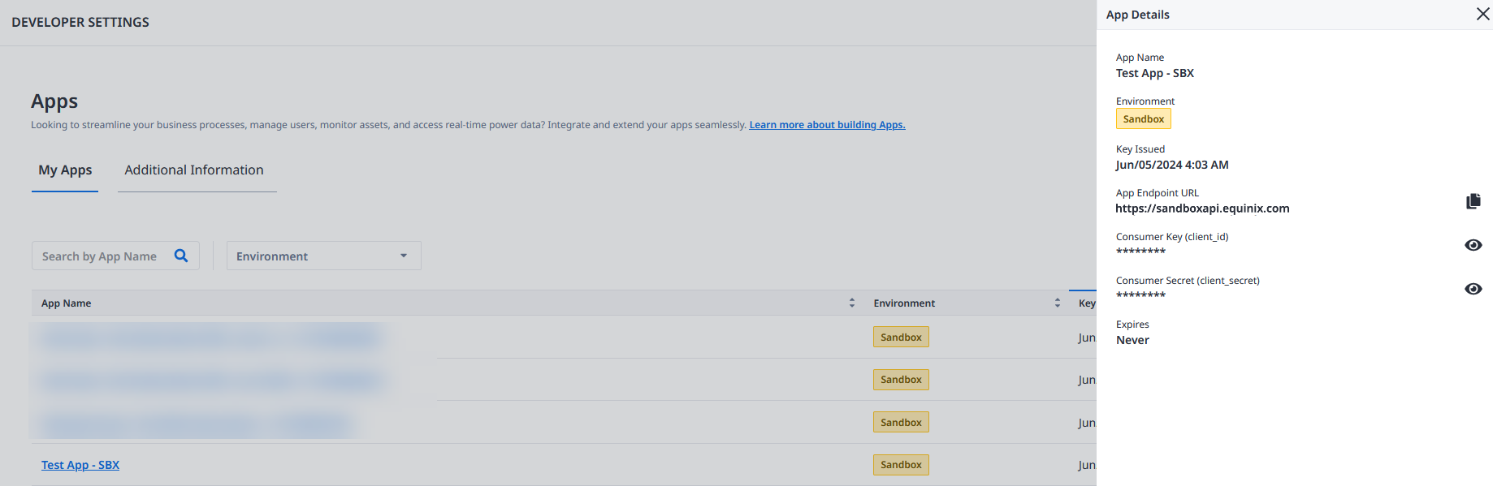Open Learn more about building Apps link
The height and width of the screenshot is (486, 1493).
[x=827, y=125]
